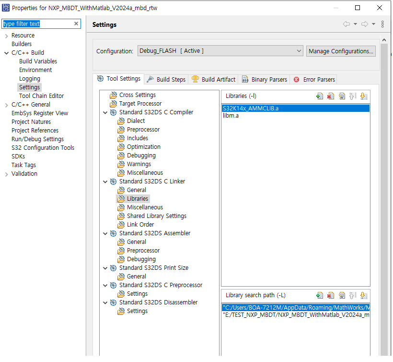Click Move Down icon in Libraries (-l) toolbar
This screenshot has height=362, width=393.
point(364,96)
